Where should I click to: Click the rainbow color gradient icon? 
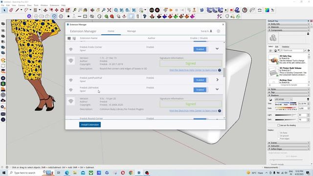[x=267, y=10]
